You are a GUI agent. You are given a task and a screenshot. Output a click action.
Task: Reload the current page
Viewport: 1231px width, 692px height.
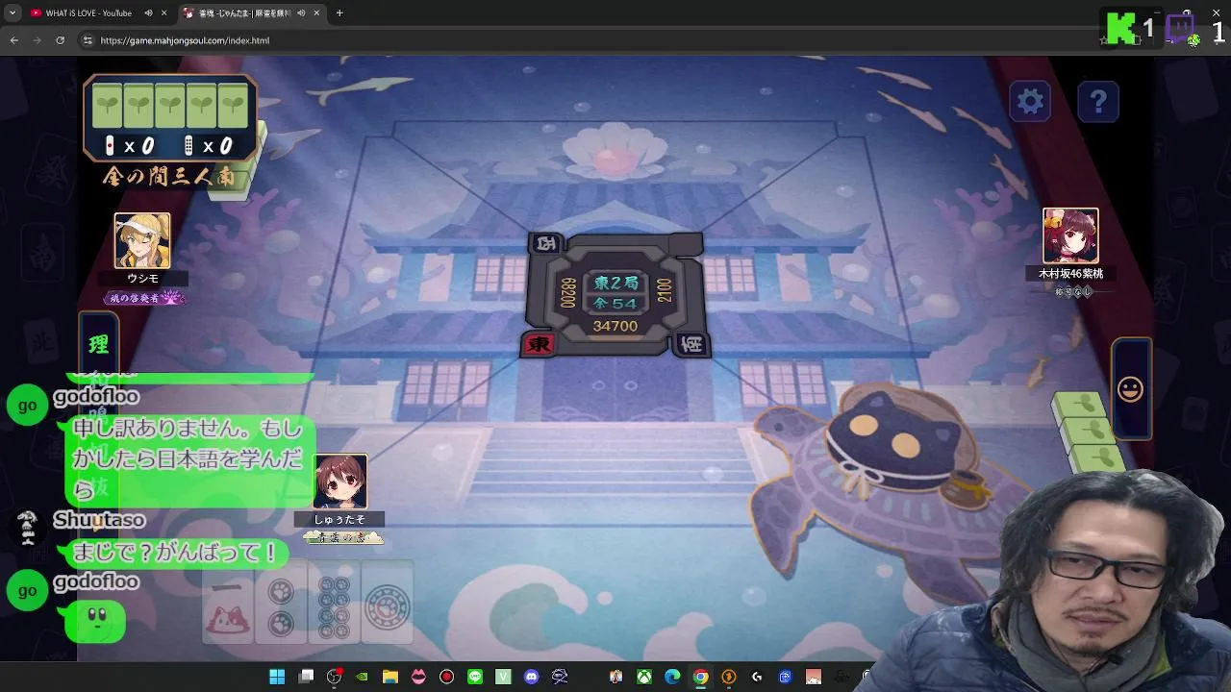point(60,40)
